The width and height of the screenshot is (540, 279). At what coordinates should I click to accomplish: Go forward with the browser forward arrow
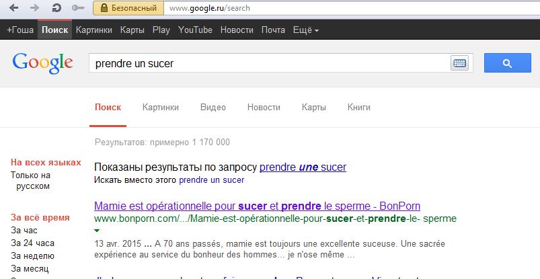click(x=34, y=8)
